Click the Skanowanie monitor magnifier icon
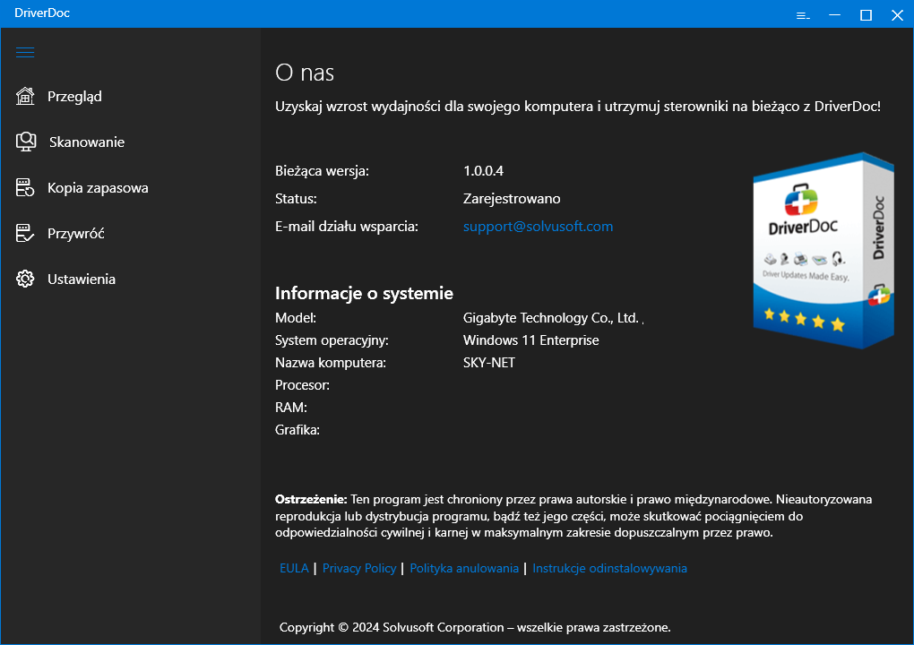Image resolution: width=914 pixels, height=645 pixels. coord(26,142)
